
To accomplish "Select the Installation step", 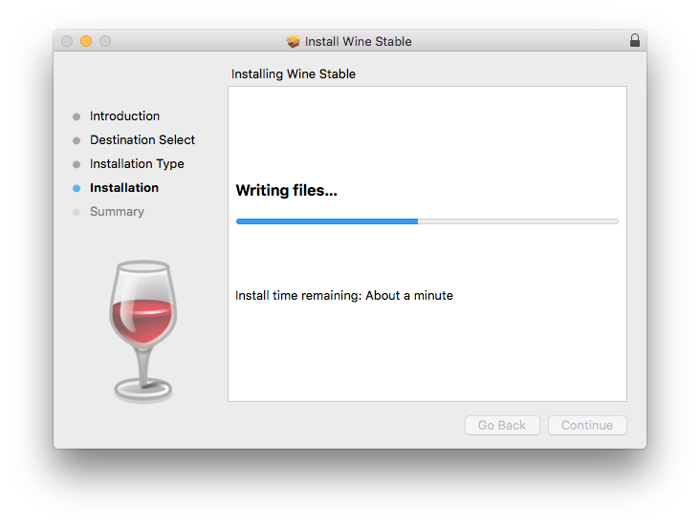I will pyautogui.click(x=124, y=188).
